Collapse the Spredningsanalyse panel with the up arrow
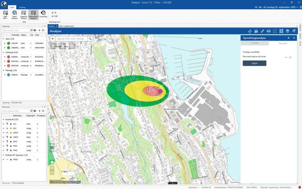Screen dimensions: 302x189 288,38
